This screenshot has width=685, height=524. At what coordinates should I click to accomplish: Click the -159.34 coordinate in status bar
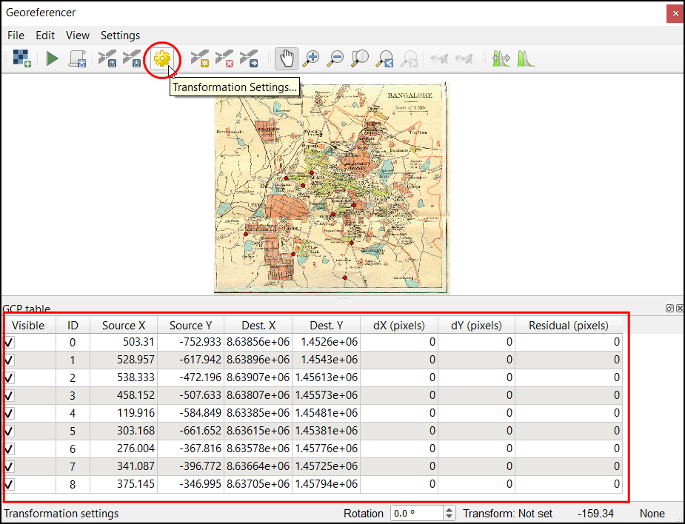click(595, 514)
